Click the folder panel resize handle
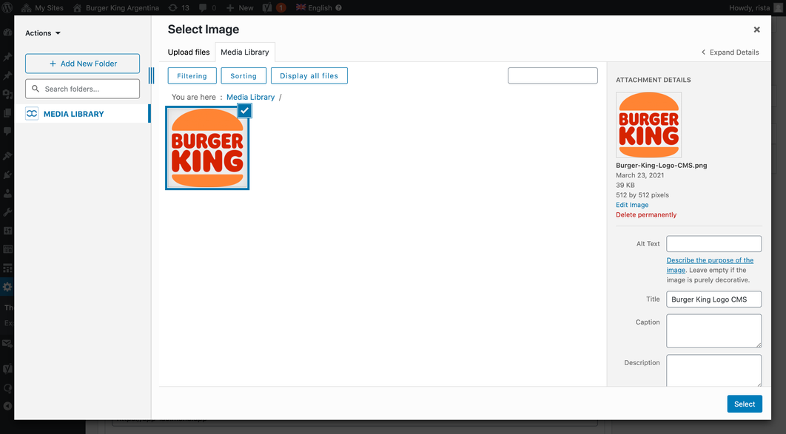 tap(152, 75)
